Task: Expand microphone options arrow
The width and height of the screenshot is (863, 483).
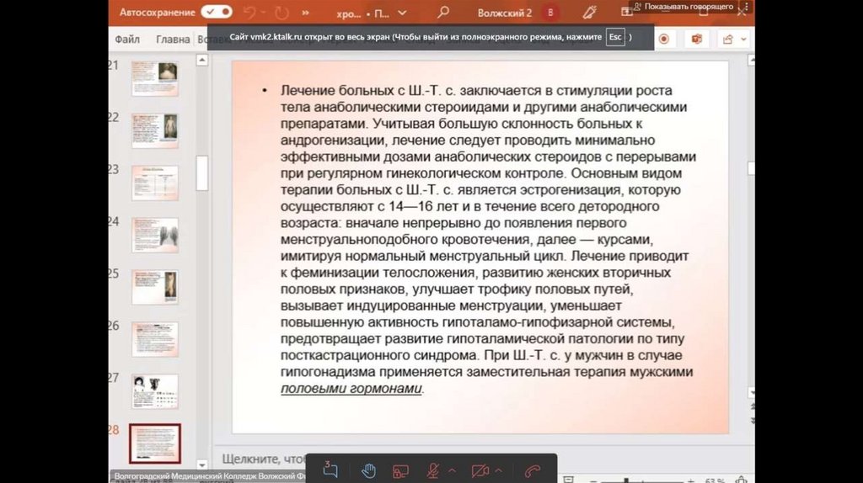Action: pyautogui.click(x=452, y=470)
